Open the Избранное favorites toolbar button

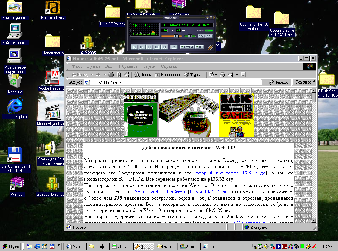[167, 75]
